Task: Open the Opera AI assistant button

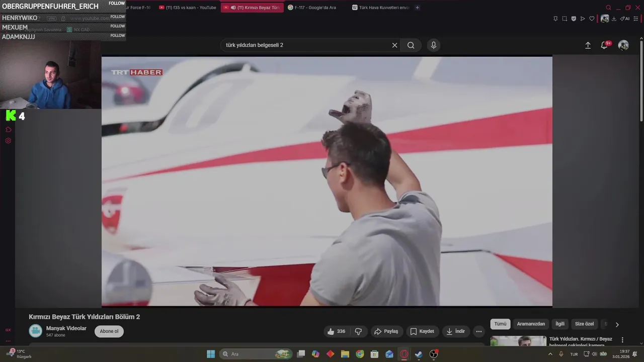Action: click(x=624, y=19)
